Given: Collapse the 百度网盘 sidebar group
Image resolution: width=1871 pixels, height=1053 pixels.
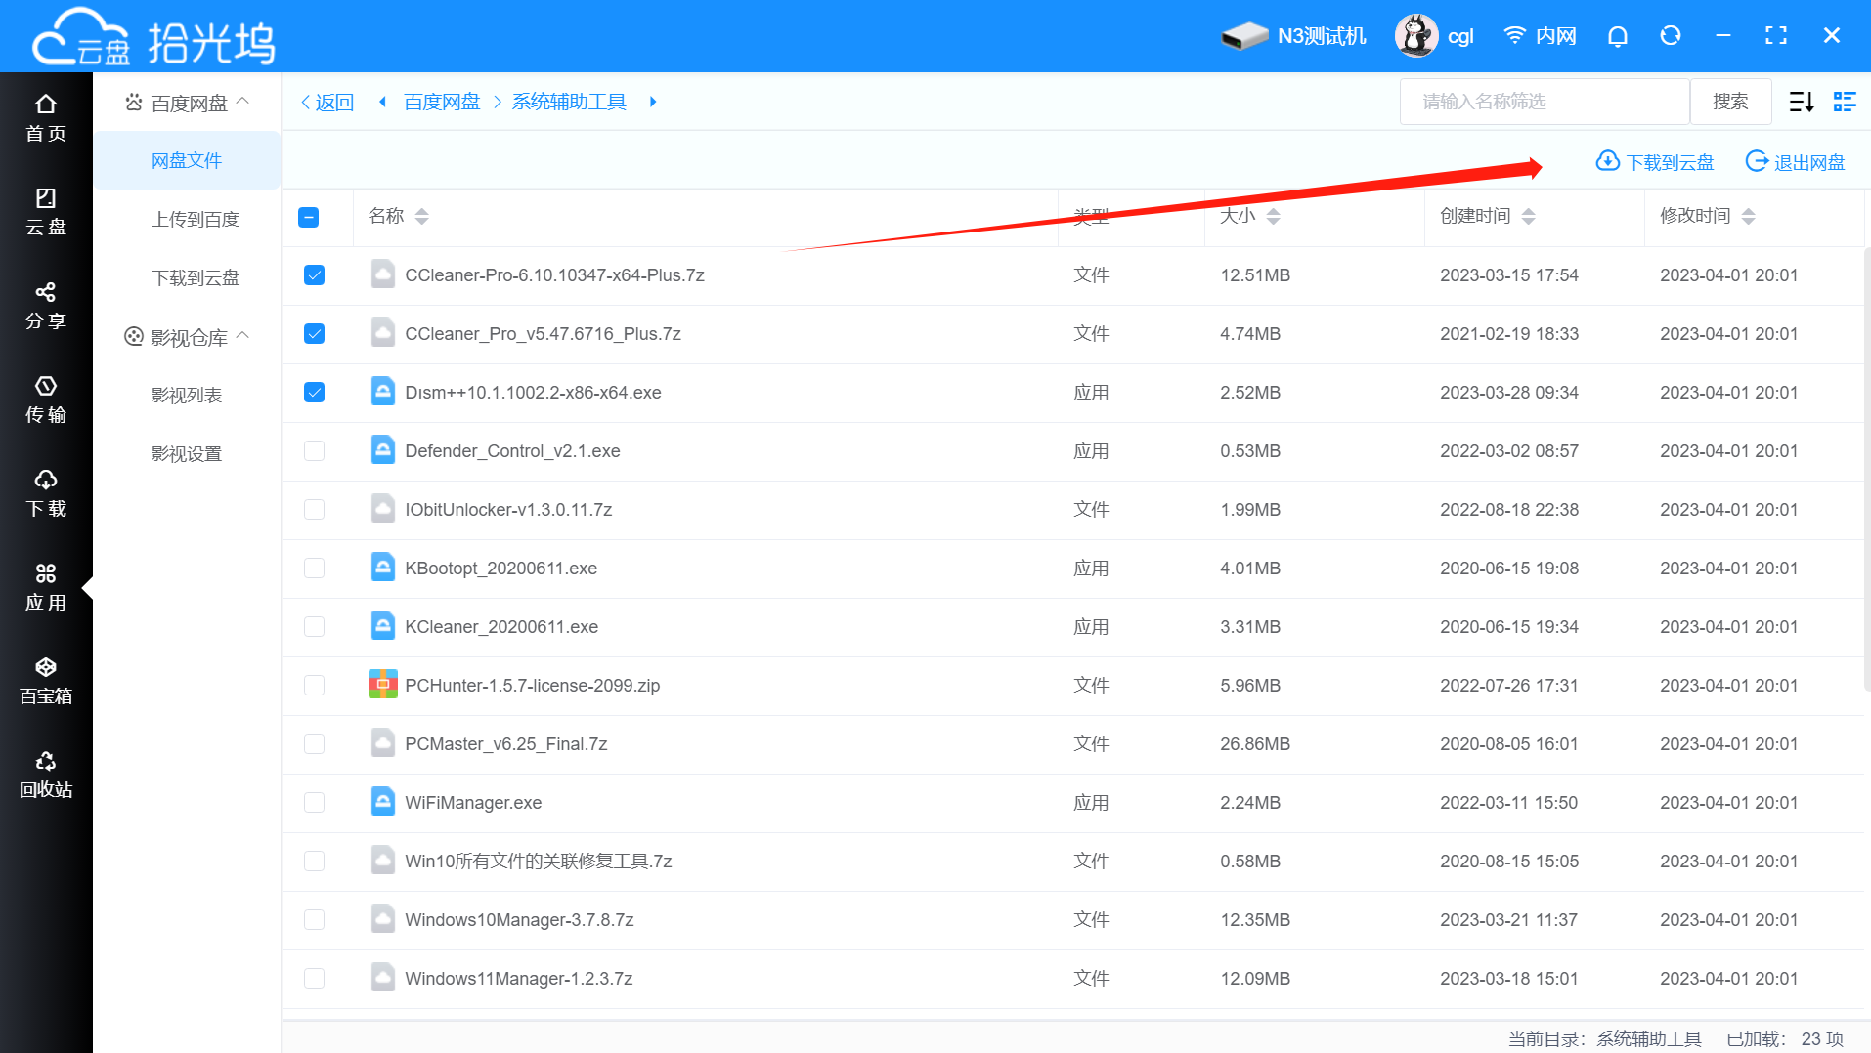Looking at the screenshot, I should pos(243,102).
